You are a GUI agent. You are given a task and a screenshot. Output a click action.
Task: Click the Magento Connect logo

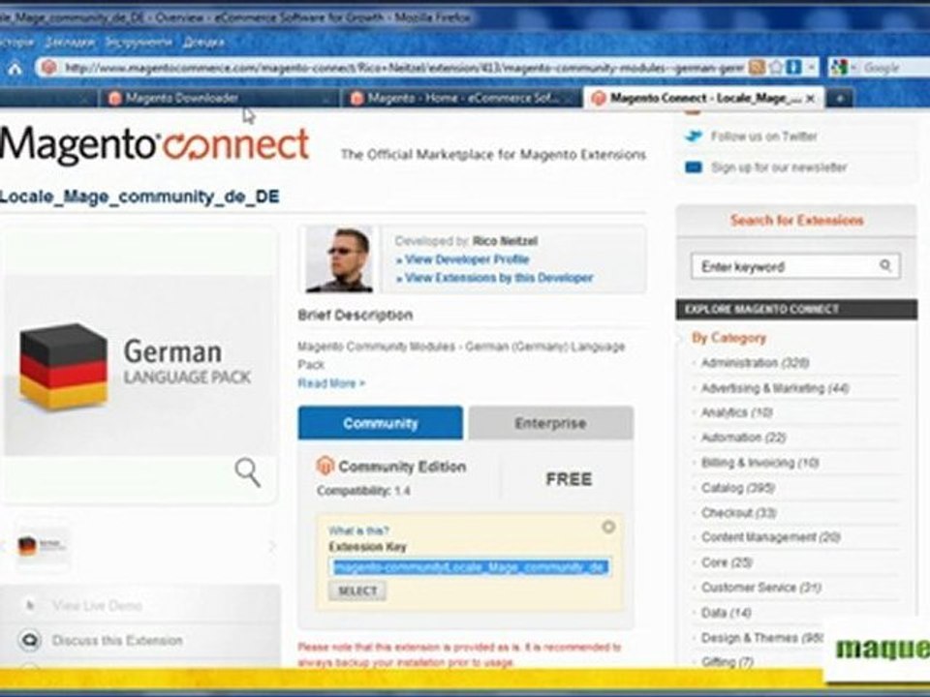(x=154, y=145)
